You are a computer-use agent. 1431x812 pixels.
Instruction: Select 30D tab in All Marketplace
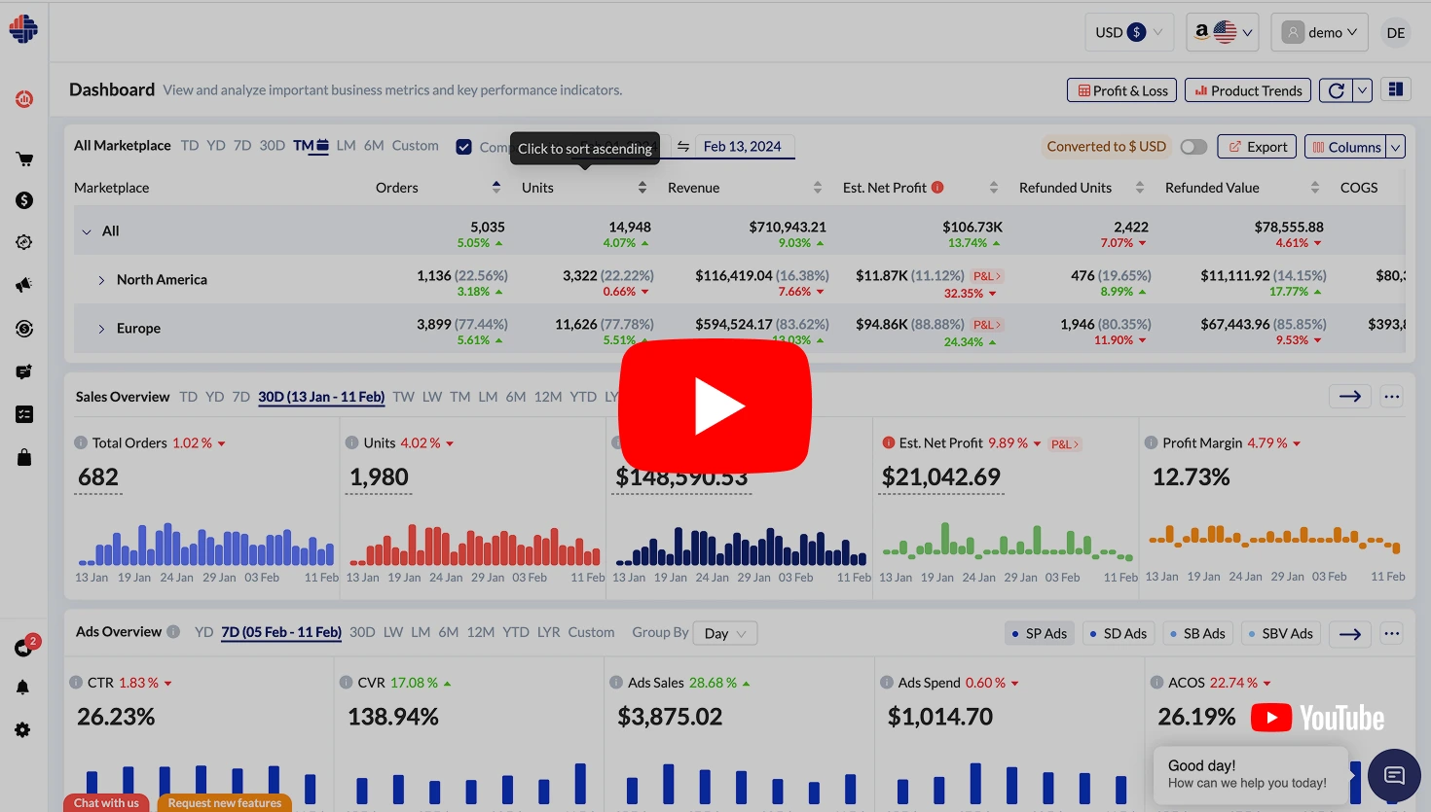click(x=273, y=146)
